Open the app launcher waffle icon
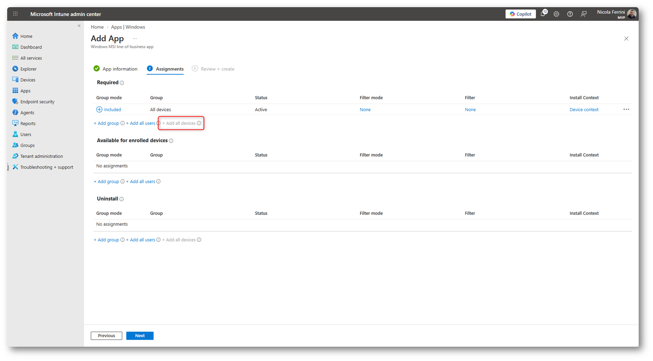The image size is (653, 361). [15, 14]
